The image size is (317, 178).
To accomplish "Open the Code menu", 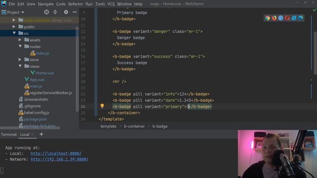I will click(x=61, y=4).
